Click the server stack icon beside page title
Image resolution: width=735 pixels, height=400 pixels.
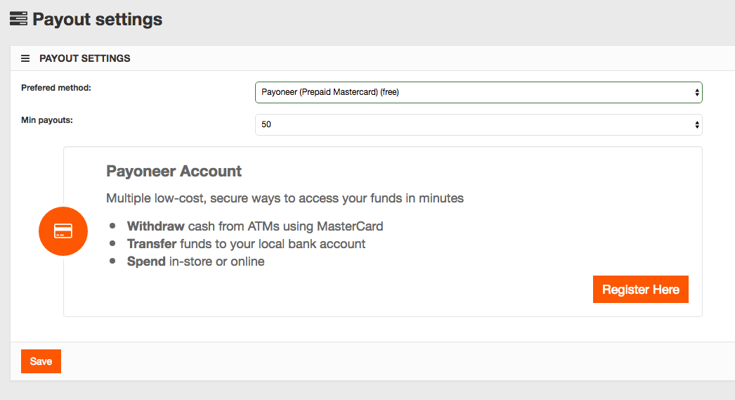pos(18,19)
